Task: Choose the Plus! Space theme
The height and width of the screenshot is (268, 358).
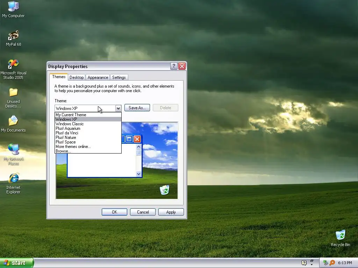Action: coord(88,142)
